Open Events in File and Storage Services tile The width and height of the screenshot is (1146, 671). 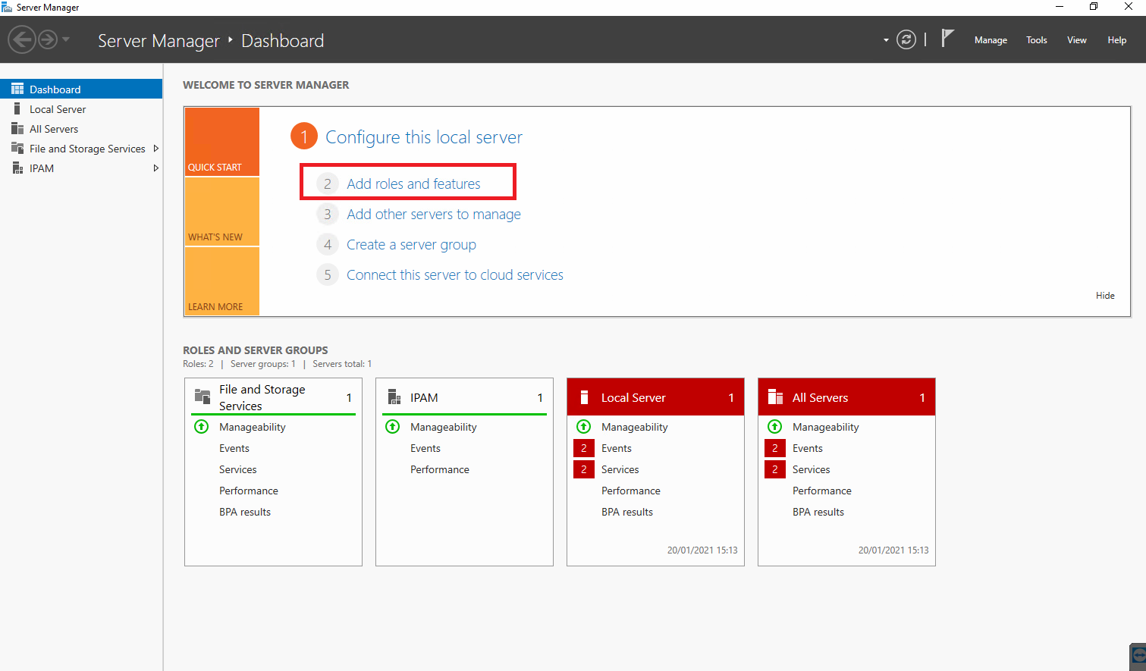[x=234, y=448]
